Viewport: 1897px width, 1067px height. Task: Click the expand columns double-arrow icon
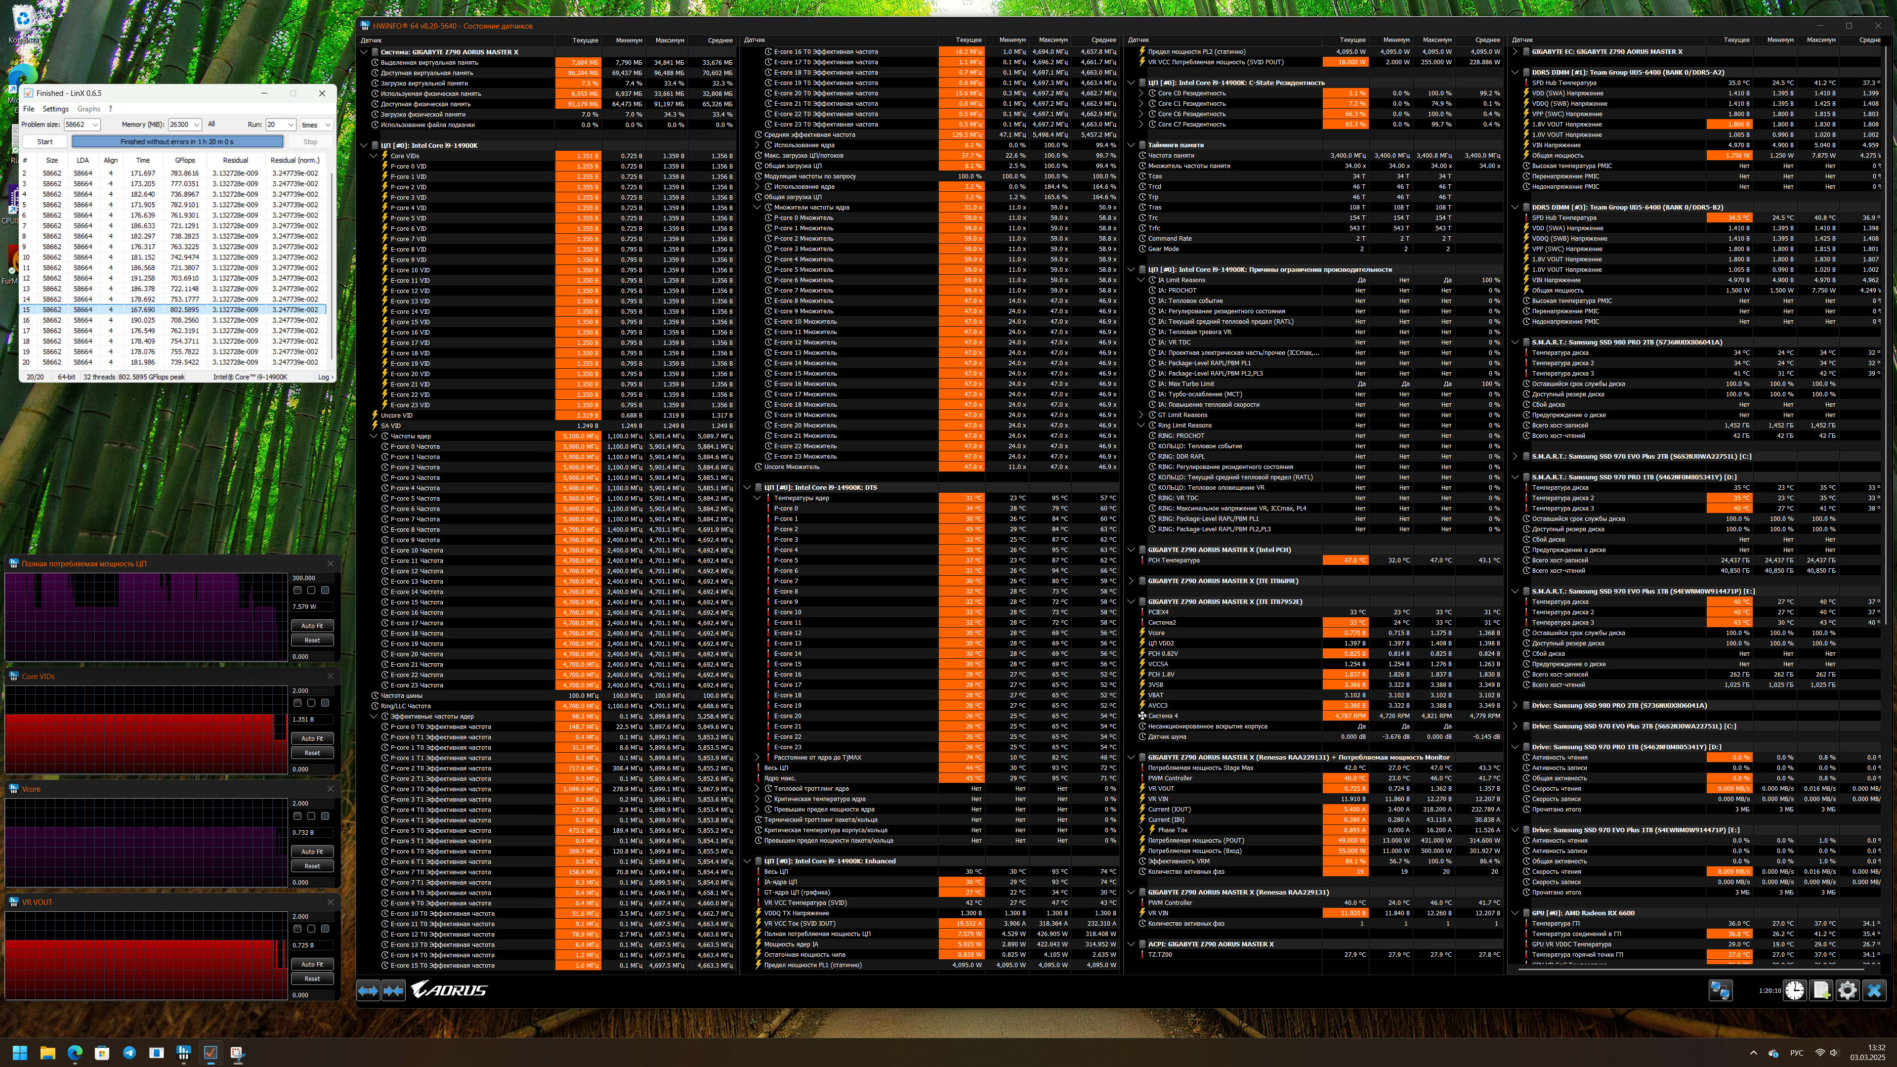pos(368,990)
